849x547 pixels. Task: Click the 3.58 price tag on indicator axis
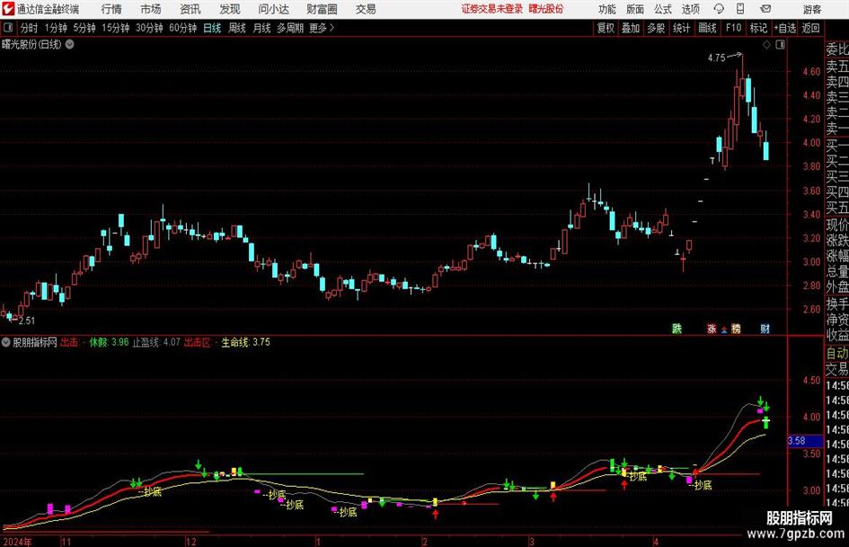[805, 441]
